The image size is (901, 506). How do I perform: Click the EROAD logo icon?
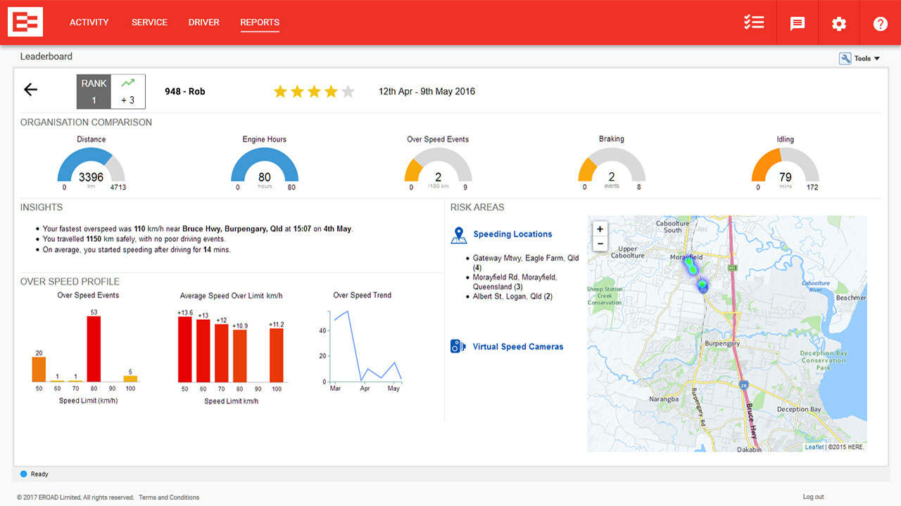pos(25,22)
